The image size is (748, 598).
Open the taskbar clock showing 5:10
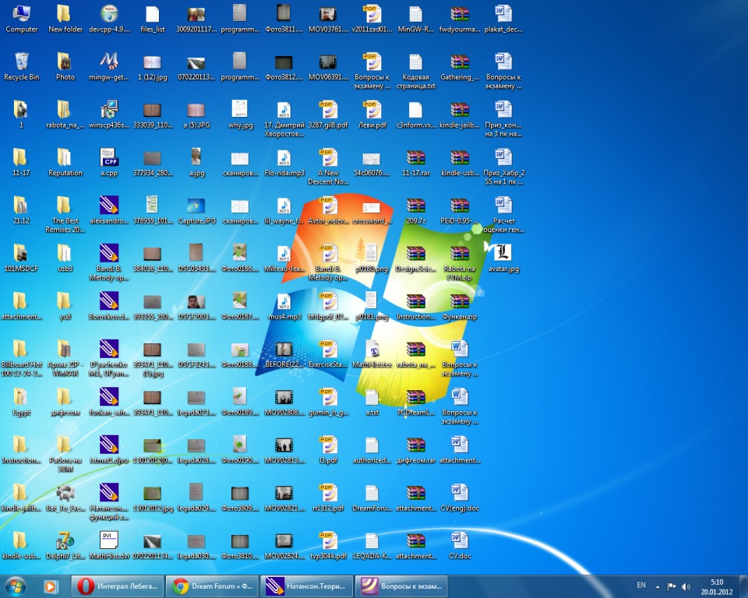[x=717, y=586]
